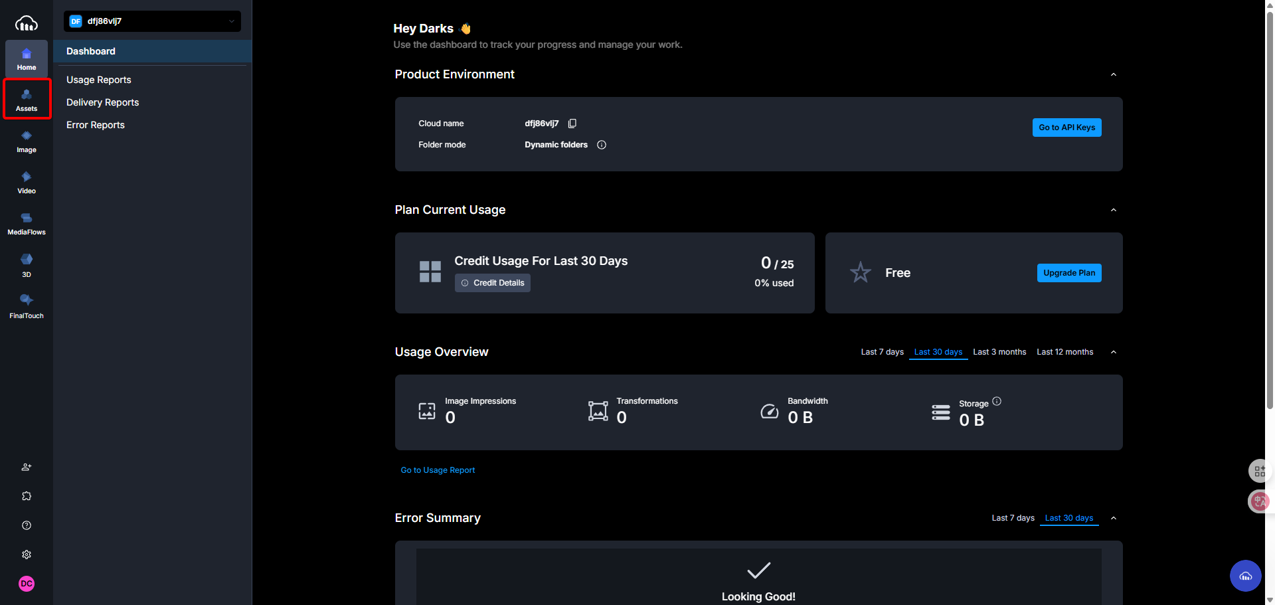This screenshot has height=605, width=1275.
Task: Open the Assets section in sidebar
Action: [x=27, y=100]
